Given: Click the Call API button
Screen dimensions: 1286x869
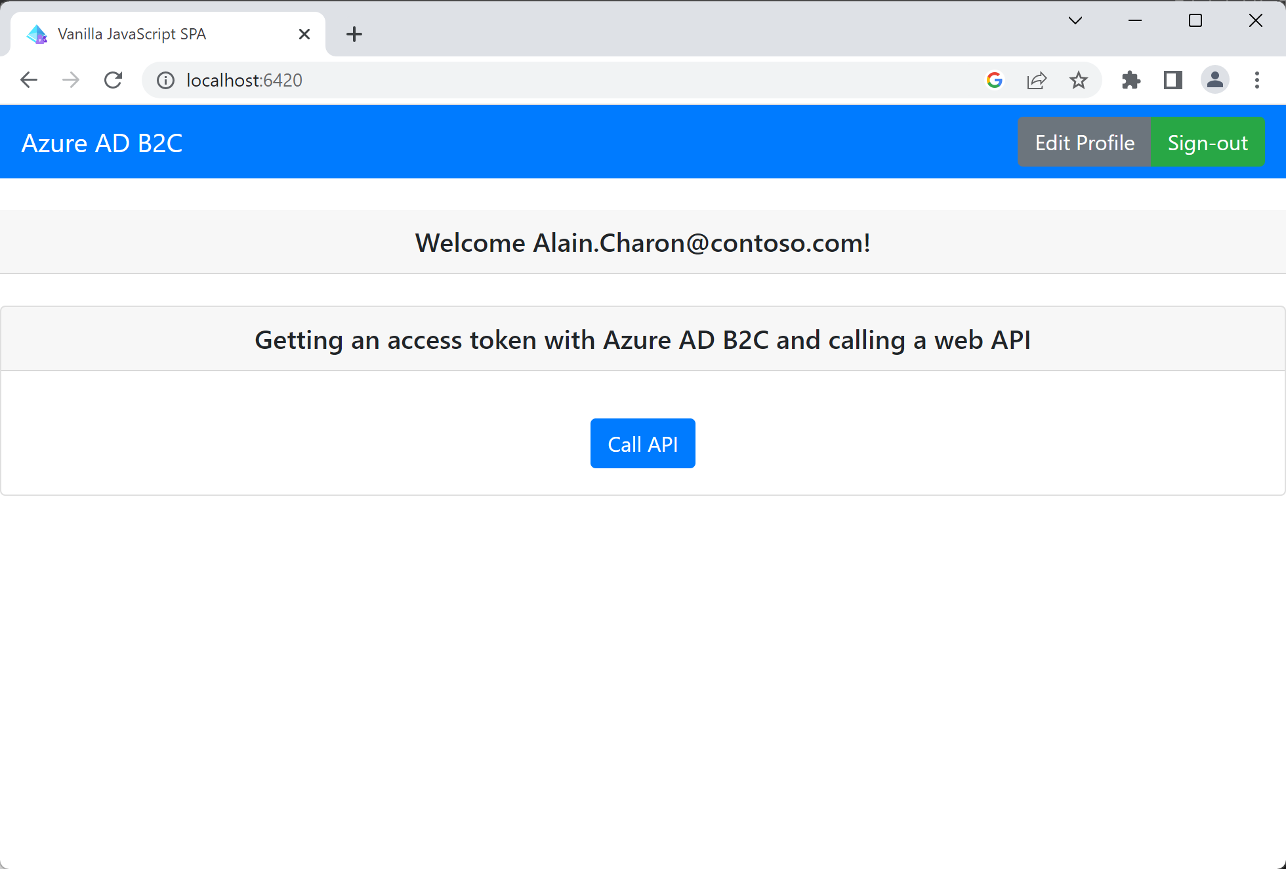Looking at the screenshot, I should tap(643, 444).
